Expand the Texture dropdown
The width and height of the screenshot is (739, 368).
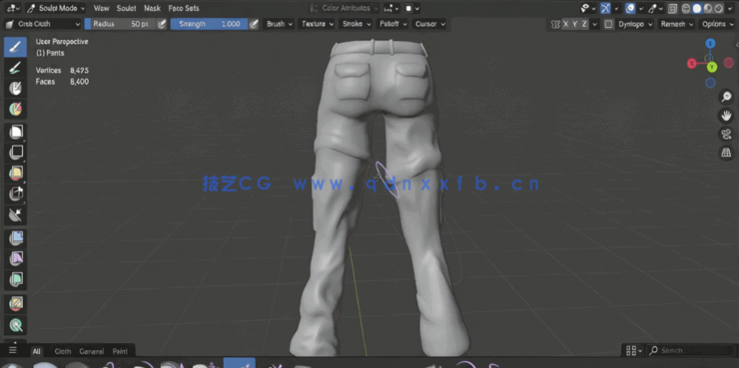[x=317, y=24]
